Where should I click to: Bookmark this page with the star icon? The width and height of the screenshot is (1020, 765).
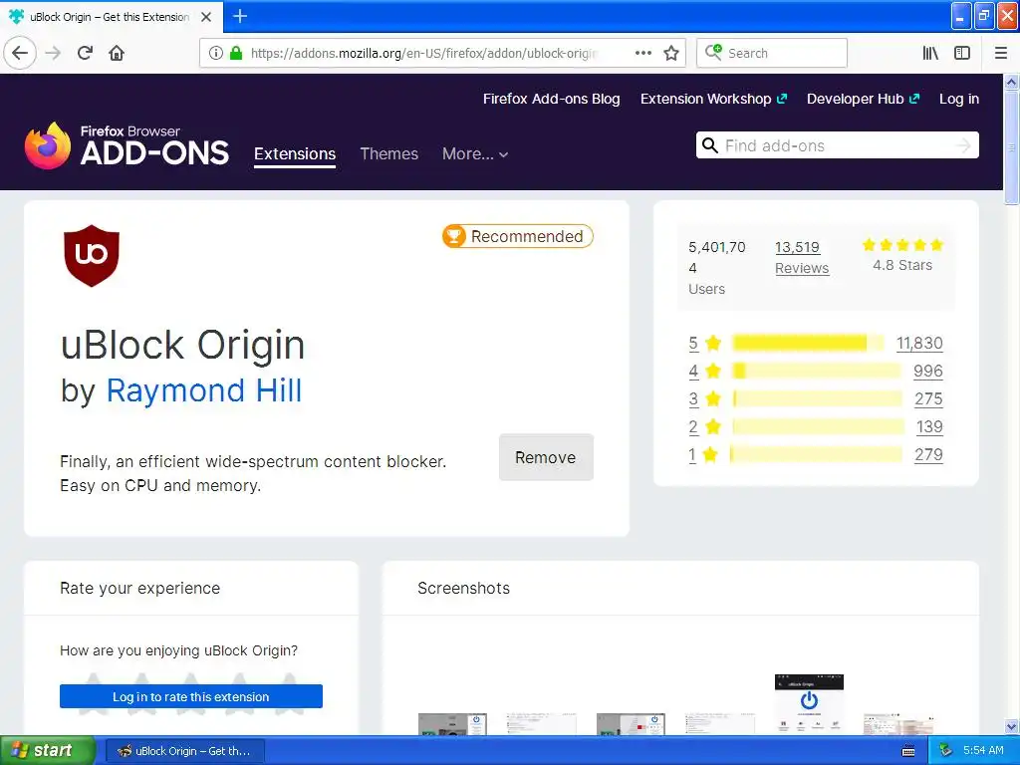click(x=671, y=54)
